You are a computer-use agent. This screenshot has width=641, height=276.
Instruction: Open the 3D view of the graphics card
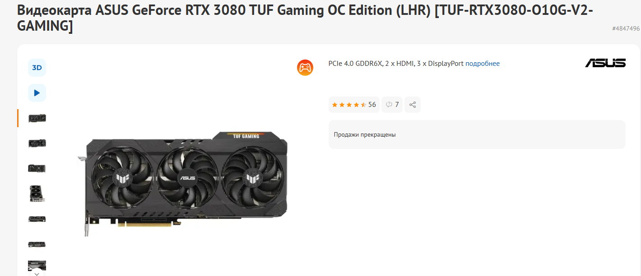(x=37, y=68)
